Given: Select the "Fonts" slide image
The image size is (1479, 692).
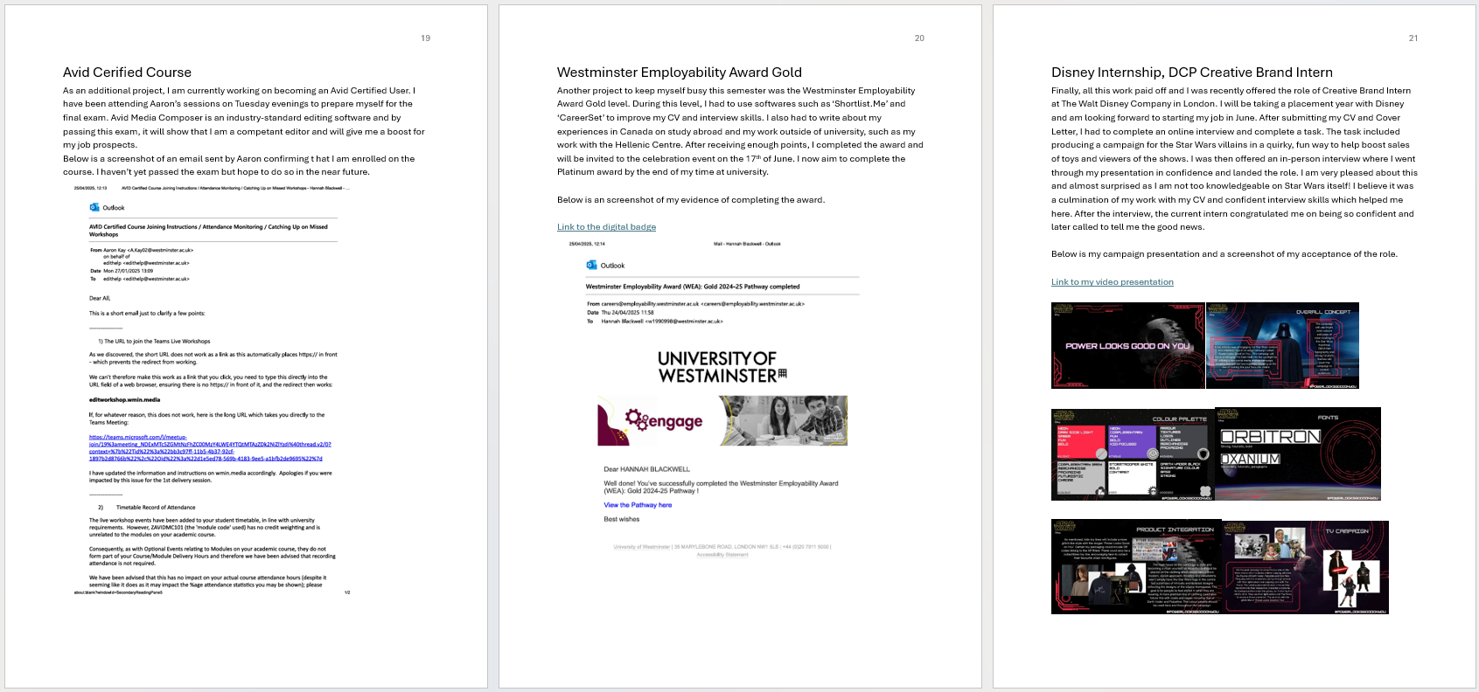Looking at the screenshot, I should pos(1298,454).
